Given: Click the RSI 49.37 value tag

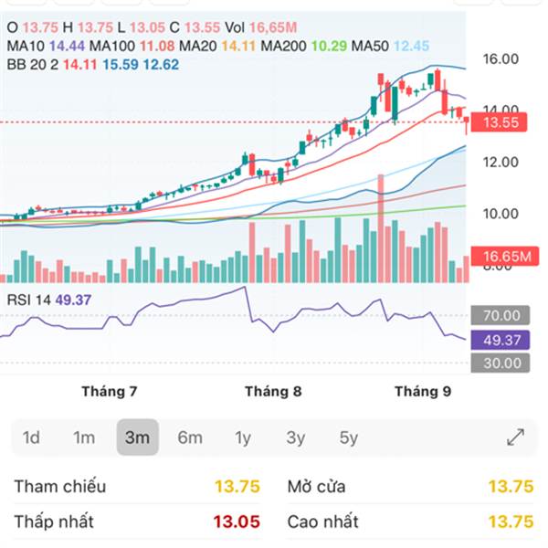Looking at the screenshot, I should pyautogui.click(x=501, y=340).
